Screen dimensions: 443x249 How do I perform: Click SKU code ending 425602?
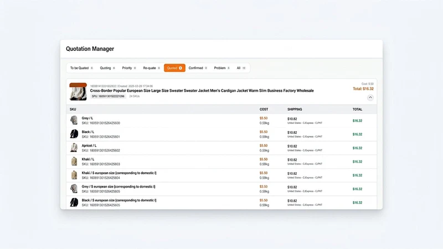[x=101, y=151]
